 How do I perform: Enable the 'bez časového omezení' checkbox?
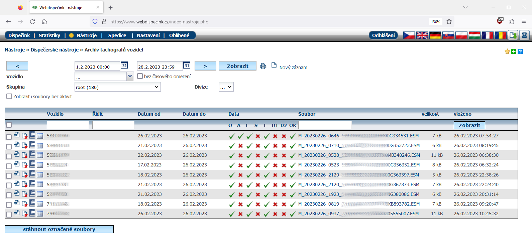[140, 76]
